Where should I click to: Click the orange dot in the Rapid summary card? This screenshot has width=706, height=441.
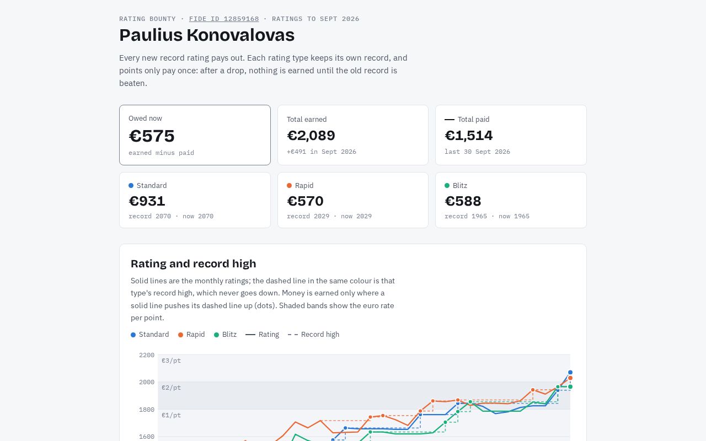click(x=289, y=186)
